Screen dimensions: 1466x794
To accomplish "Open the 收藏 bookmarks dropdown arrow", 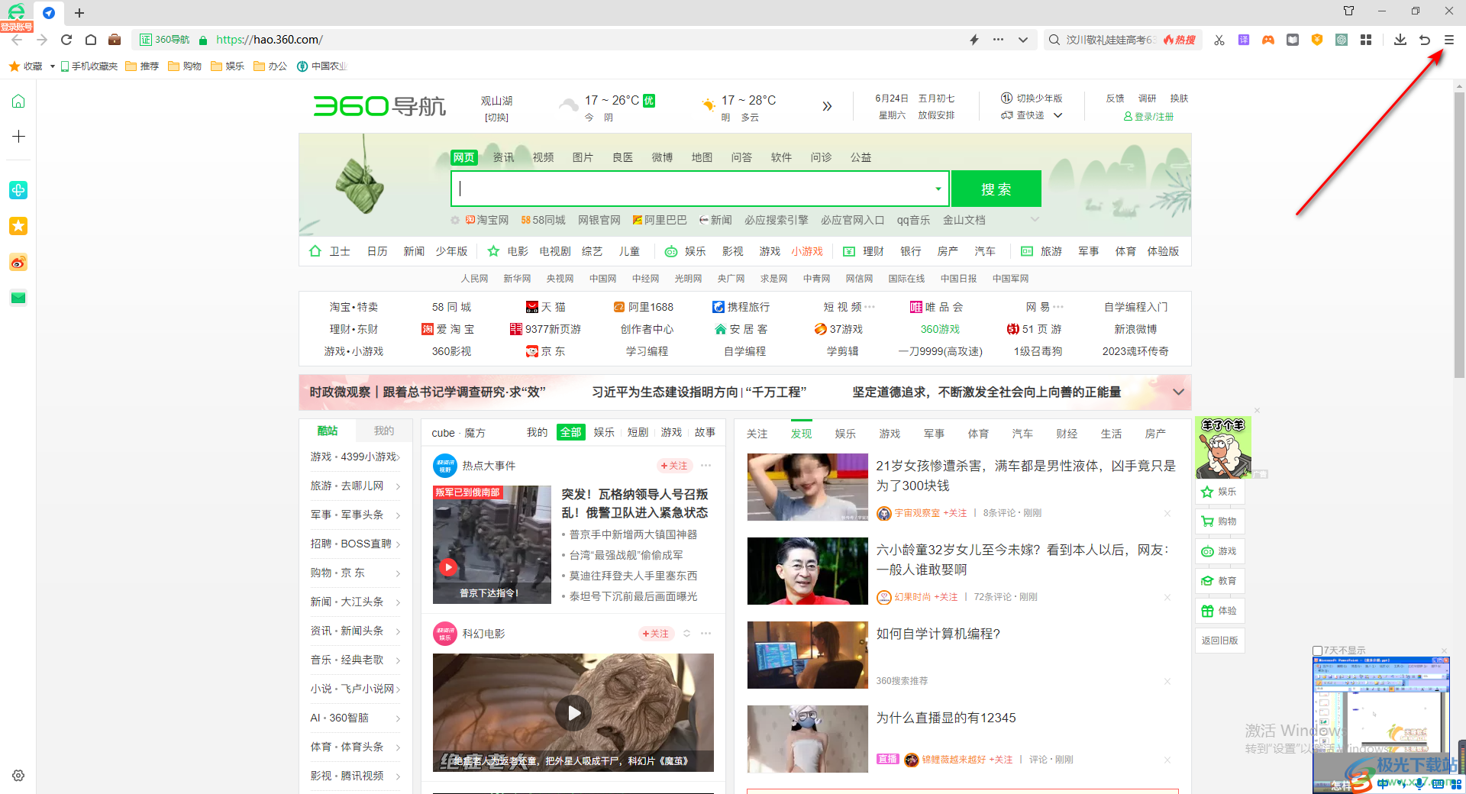I will (52, 66).
